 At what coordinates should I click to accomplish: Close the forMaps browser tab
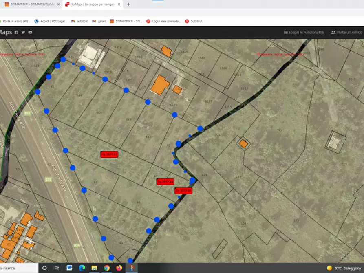pyautogui.click(x=119, y=4)
